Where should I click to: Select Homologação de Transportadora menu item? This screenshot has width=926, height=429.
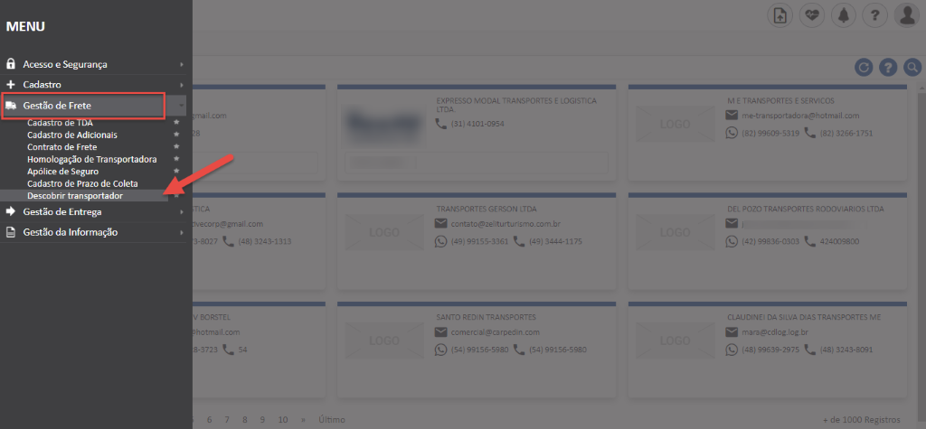[x=91, y=159]
